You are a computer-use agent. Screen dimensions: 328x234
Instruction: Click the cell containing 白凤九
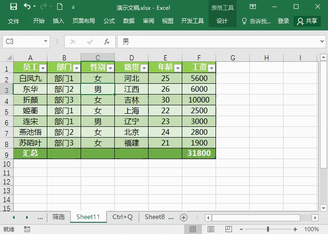(30, 78)
